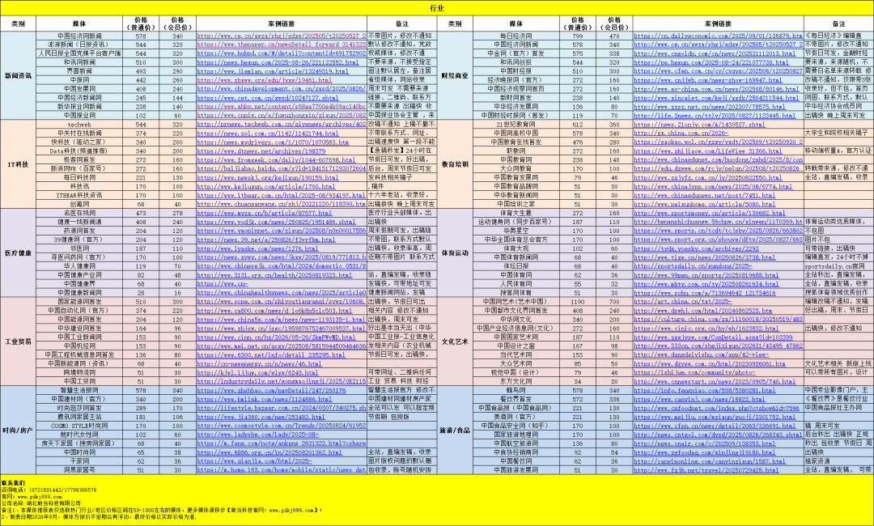The height and width of the screenshot is (526, 874).
Task: Select the 公司名称 湖北敢当科技有限公司 line
Action: [41, 503]
